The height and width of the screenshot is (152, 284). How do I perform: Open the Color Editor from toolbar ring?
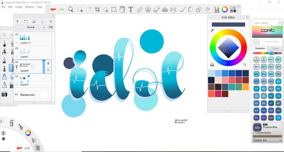click(x=225, y=9)
